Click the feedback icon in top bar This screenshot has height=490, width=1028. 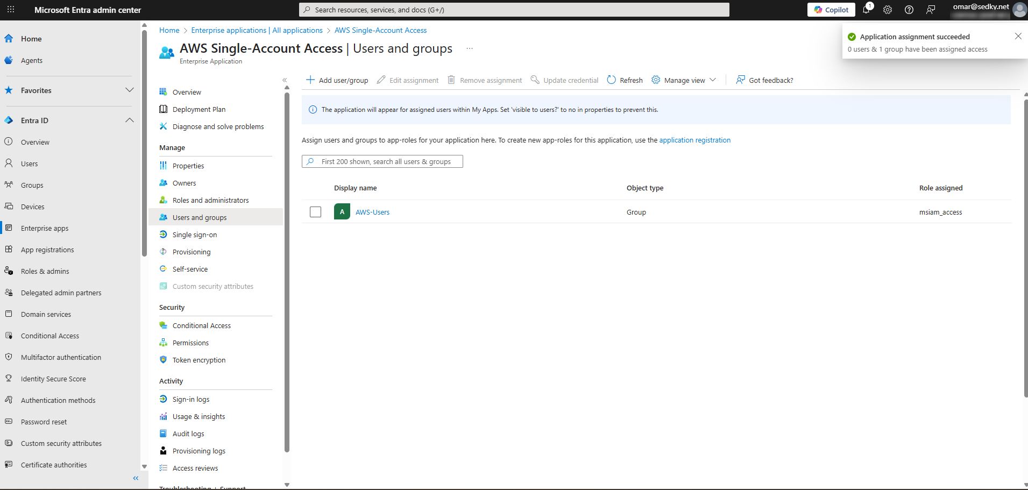[x=931, y=10]
